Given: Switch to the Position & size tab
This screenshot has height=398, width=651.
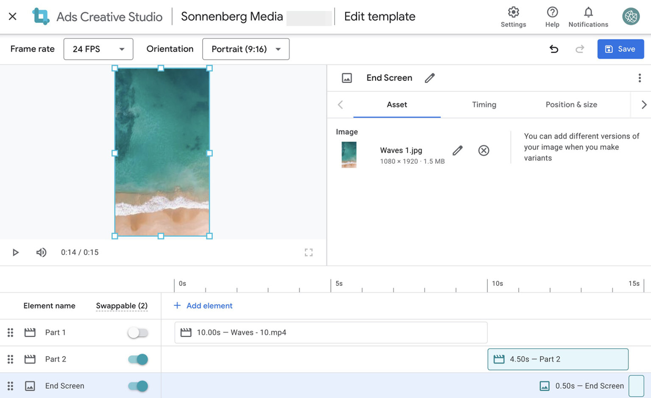Looking at the screenshot, I should (571, 105).
